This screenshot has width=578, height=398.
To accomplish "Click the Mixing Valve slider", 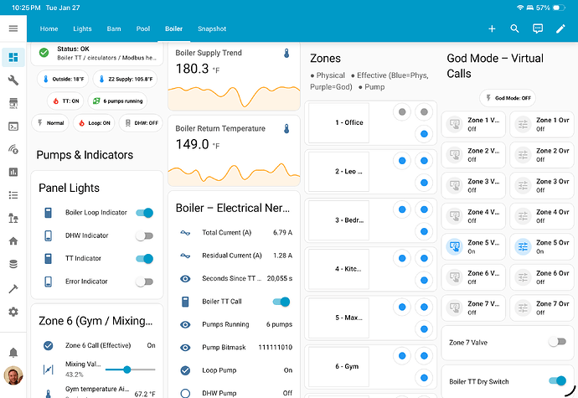I will click(130, 370).
